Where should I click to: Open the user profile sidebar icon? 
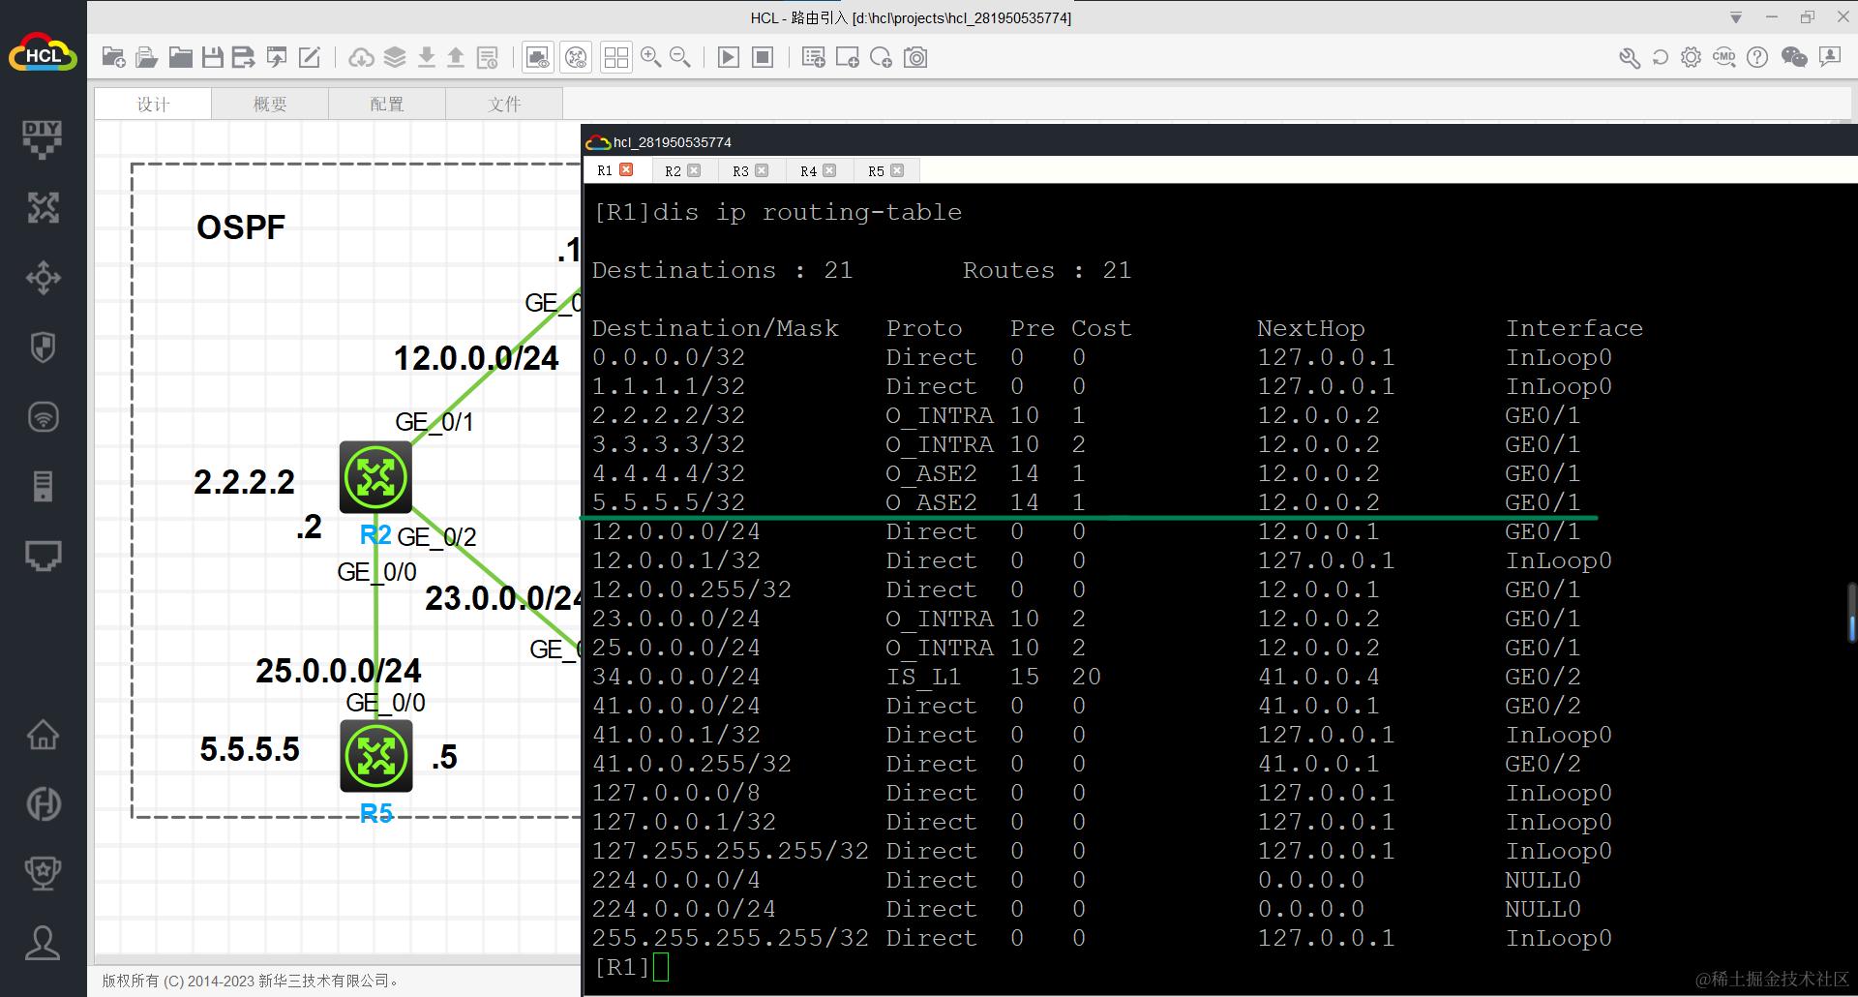43,942
